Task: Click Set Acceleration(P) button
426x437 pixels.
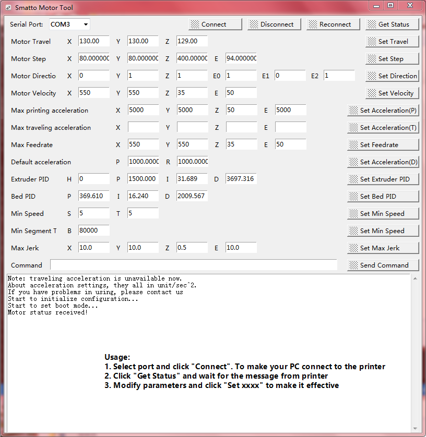Action: tap(383, 111)
